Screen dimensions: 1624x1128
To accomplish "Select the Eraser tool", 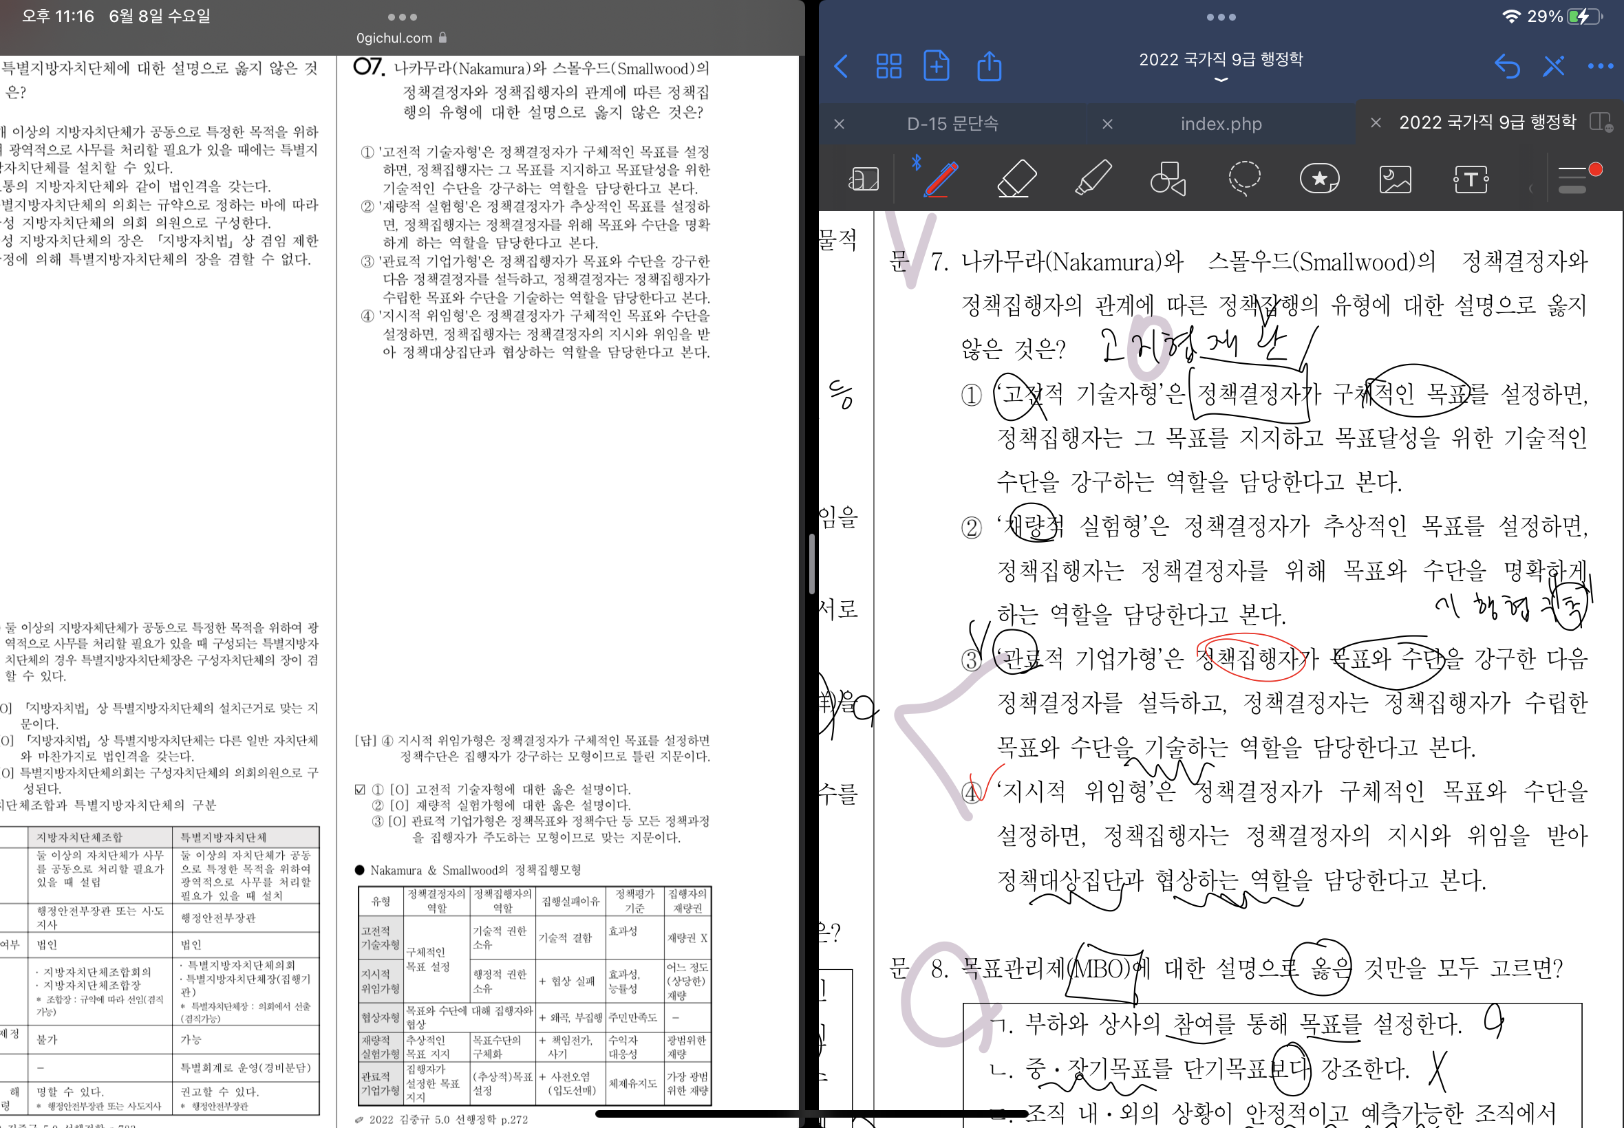I will (x=1016, y=178).
